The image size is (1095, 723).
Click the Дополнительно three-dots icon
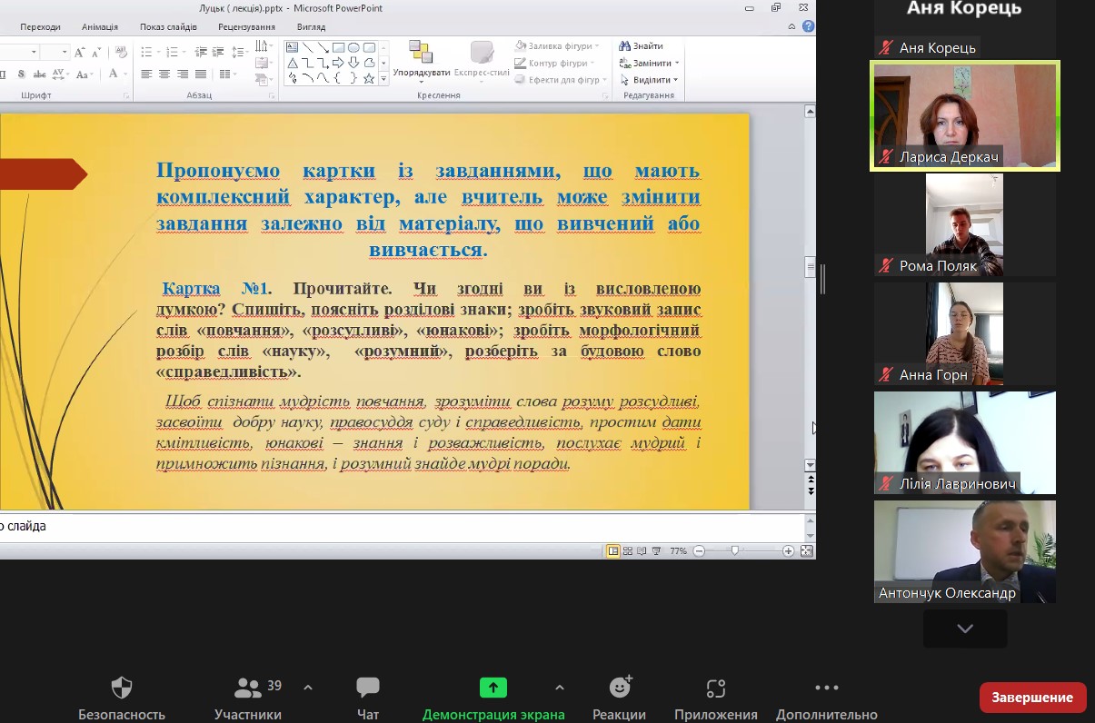[826, 688]
